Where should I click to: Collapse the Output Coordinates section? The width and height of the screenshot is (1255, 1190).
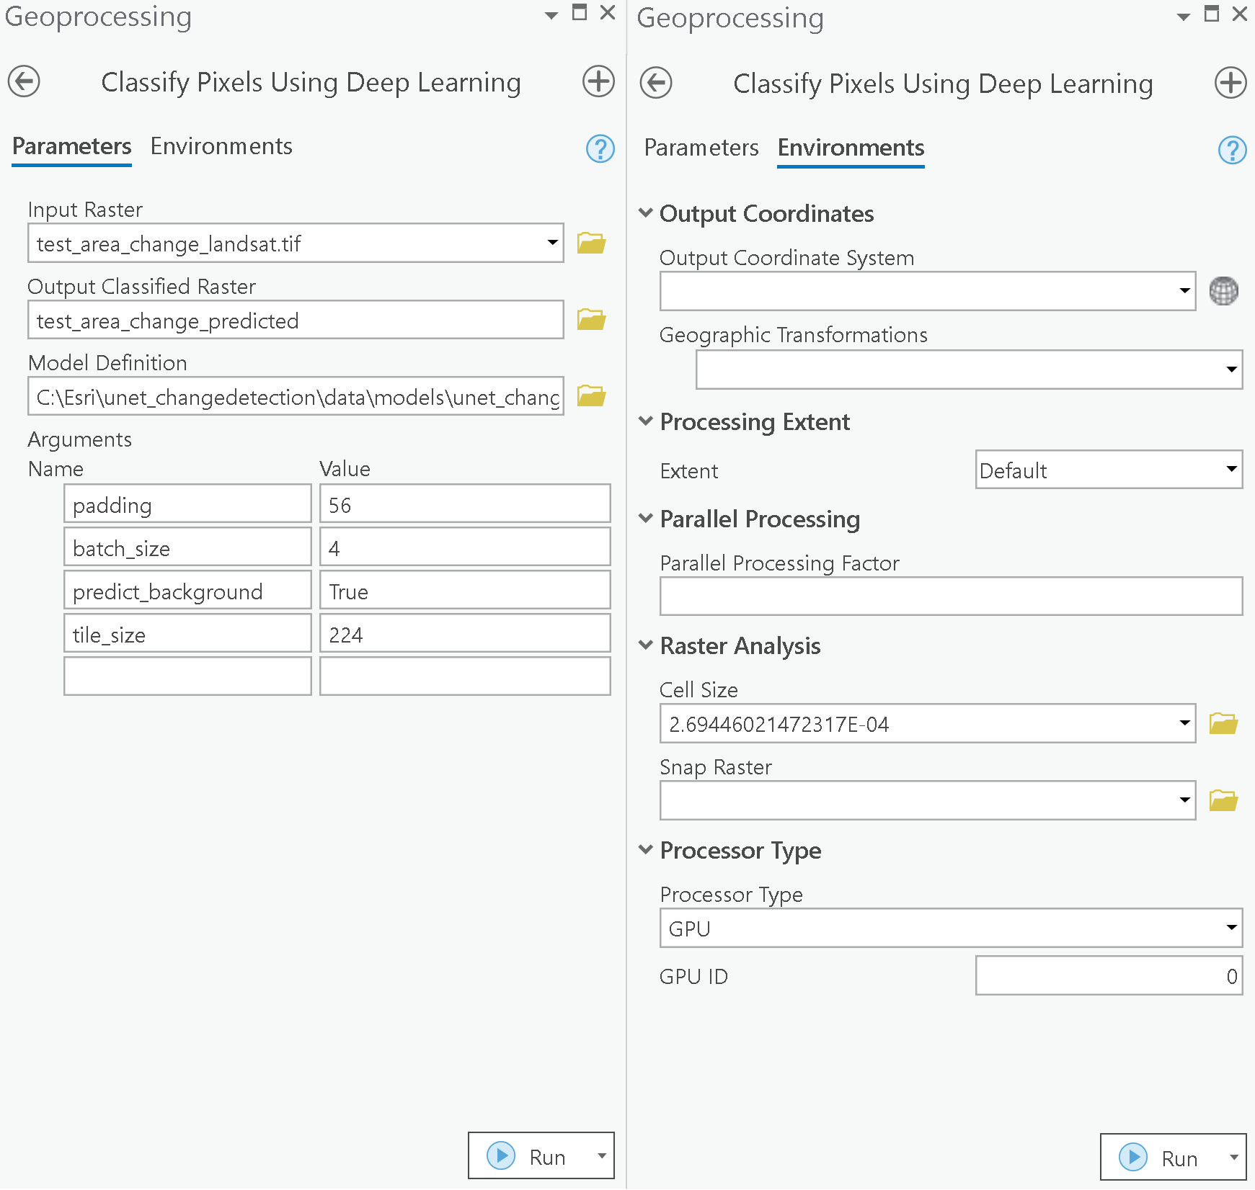[646, 213]
